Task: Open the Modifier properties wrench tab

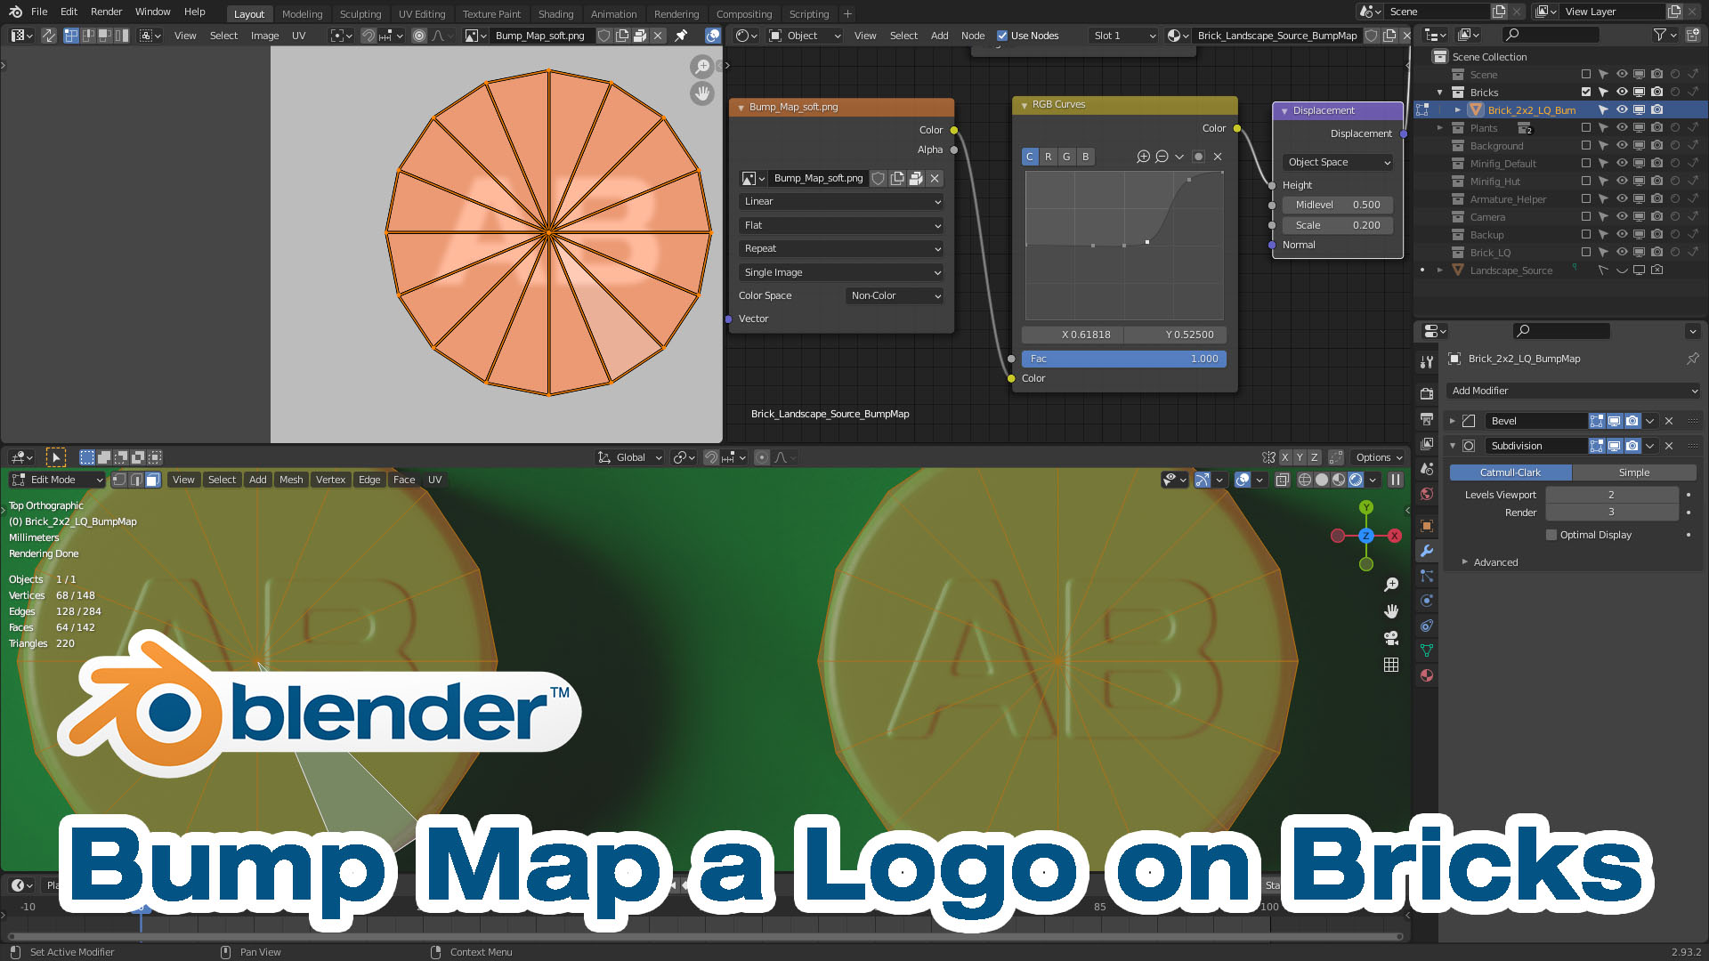Action: tap(1427, 551)
